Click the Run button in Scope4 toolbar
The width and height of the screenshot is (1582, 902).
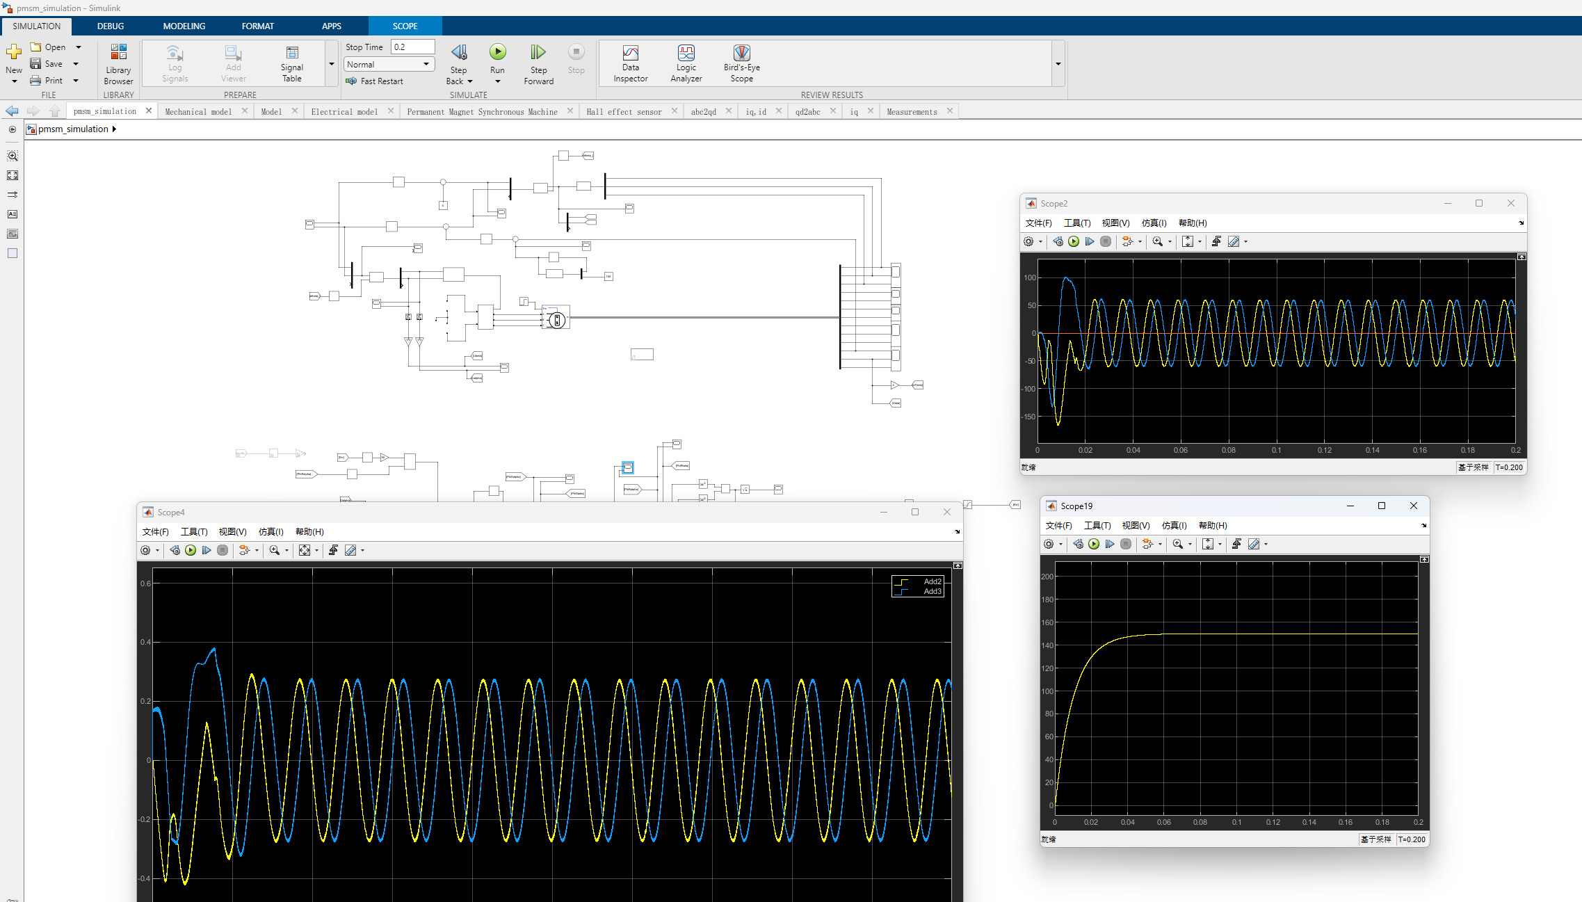tap(191, 551)
